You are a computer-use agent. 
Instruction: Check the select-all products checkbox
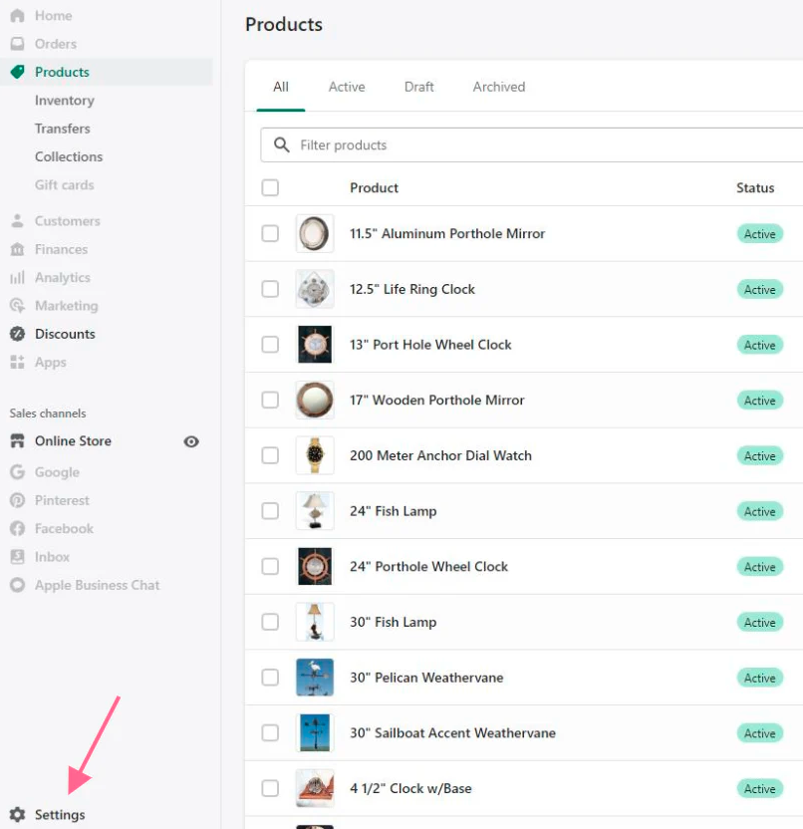click(270, 187)
